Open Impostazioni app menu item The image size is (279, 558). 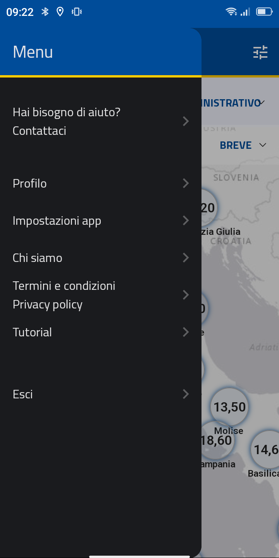point(57,220)
